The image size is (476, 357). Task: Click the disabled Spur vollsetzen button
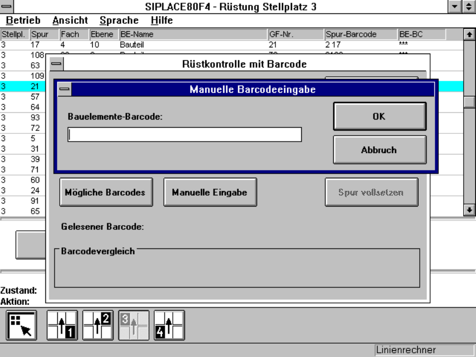click(372, 192)
